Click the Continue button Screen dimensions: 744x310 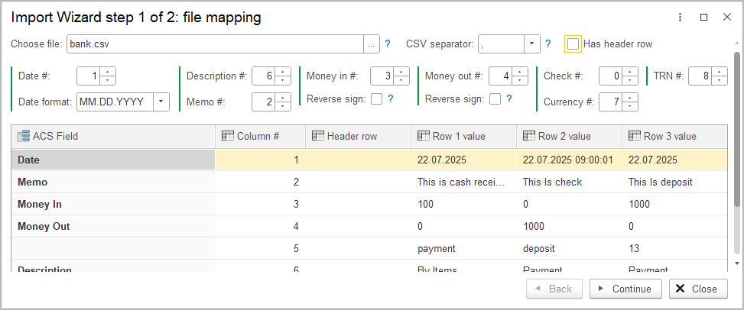click(625, 289)
